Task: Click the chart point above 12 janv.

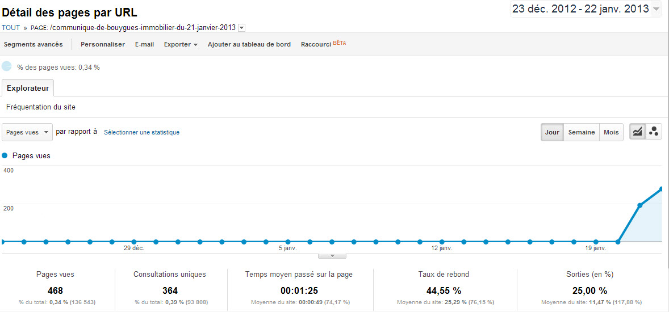Action: pos(442,242)
